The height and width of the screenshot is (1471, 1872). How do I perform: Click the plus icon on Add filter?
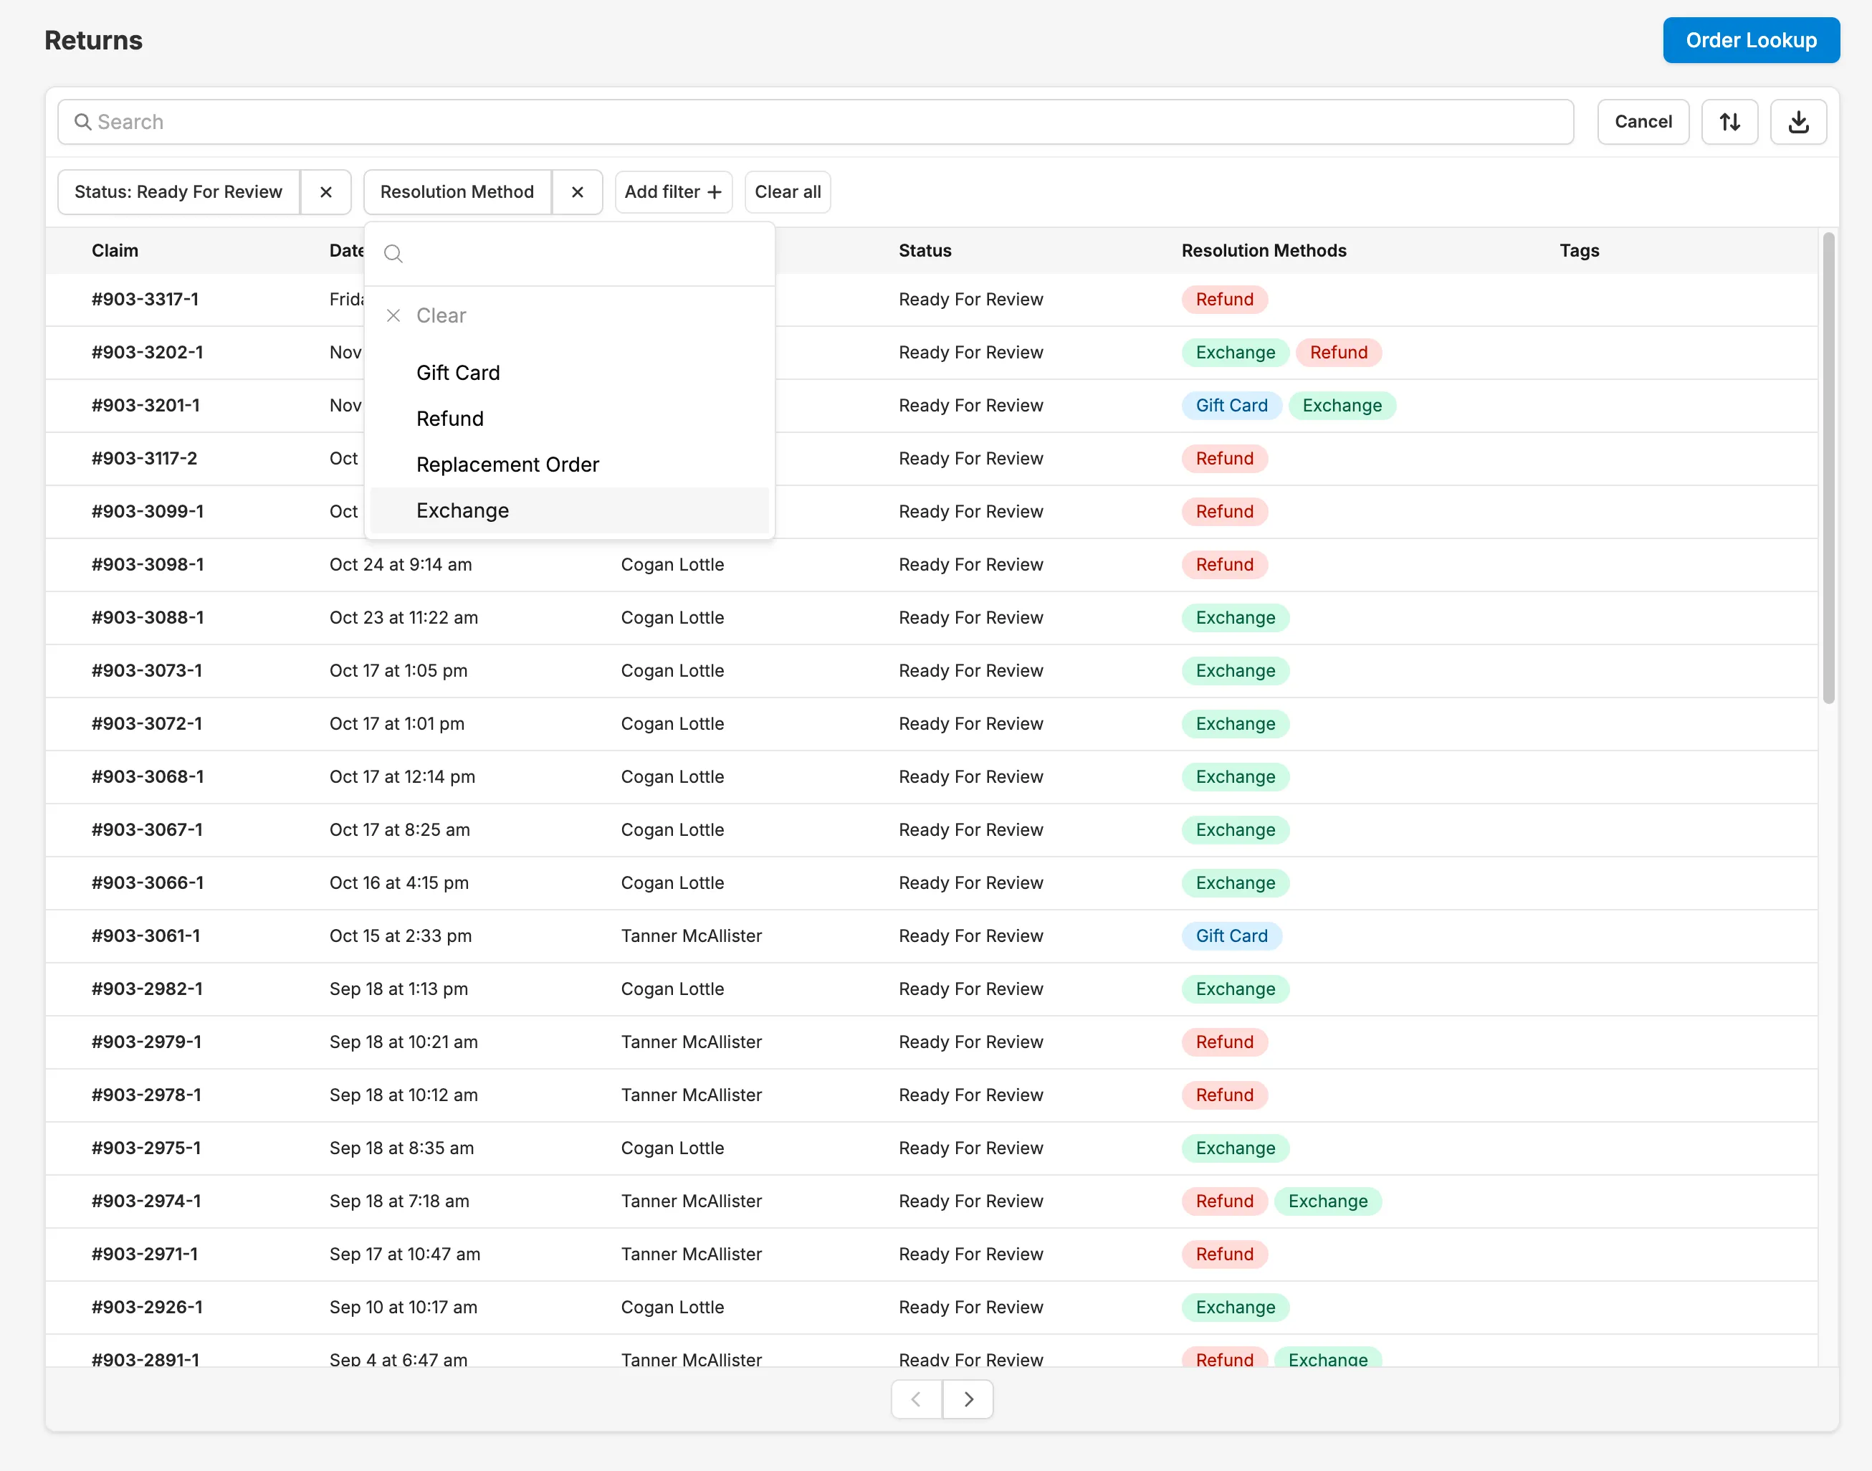[715, 191]
